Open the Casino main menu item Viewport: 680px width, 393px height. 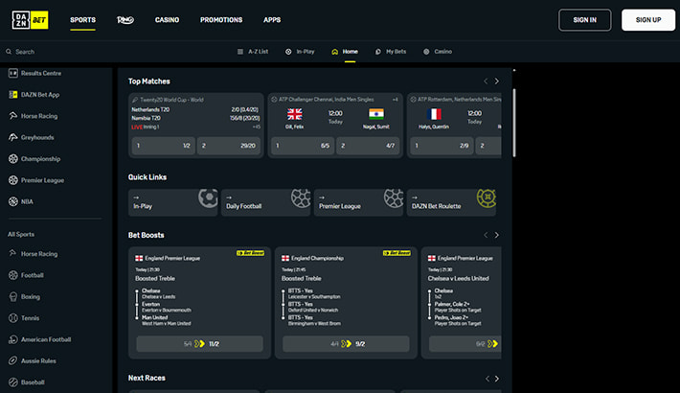pyautogui.click(x=167, y=20)
